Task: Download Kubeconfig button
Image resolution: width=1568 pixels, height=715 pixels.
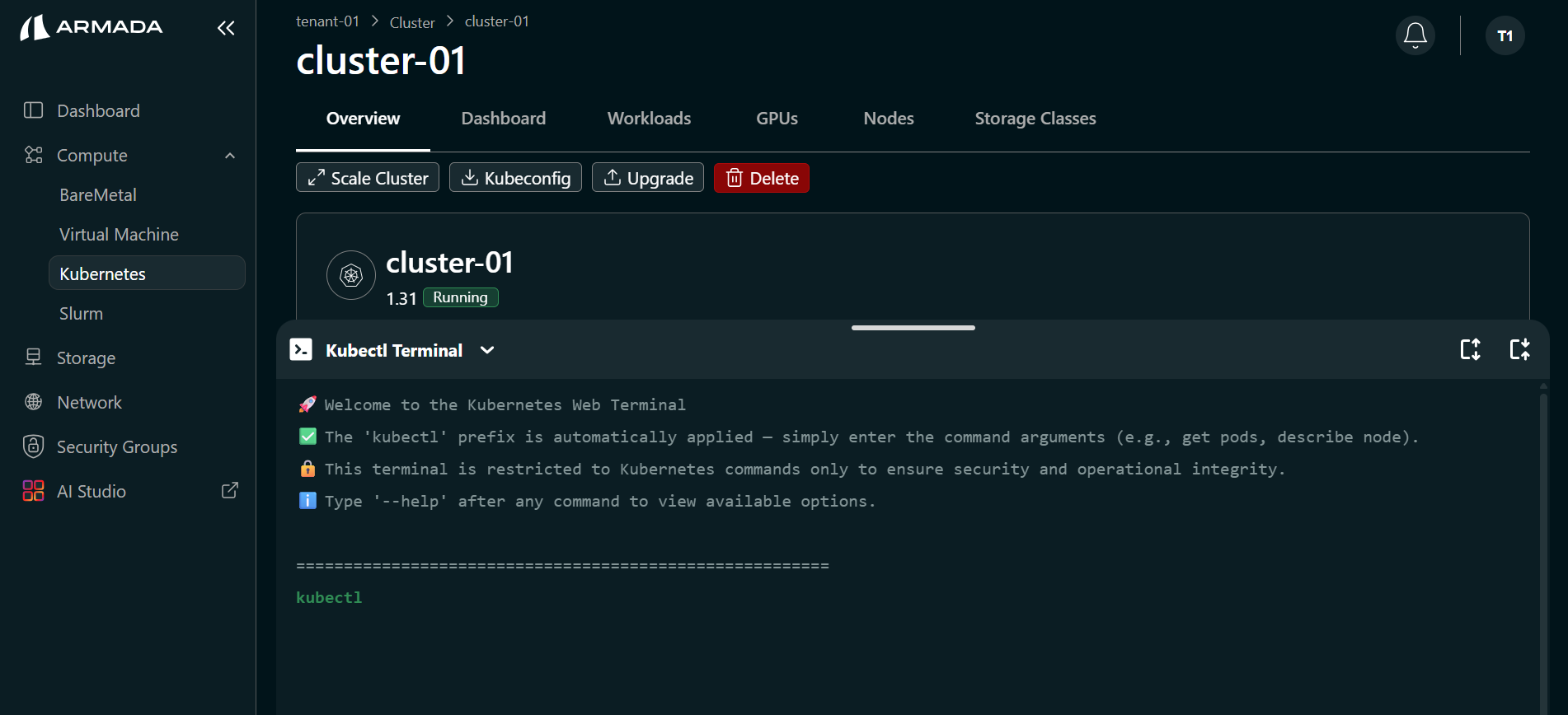Action: click(515, 178)
